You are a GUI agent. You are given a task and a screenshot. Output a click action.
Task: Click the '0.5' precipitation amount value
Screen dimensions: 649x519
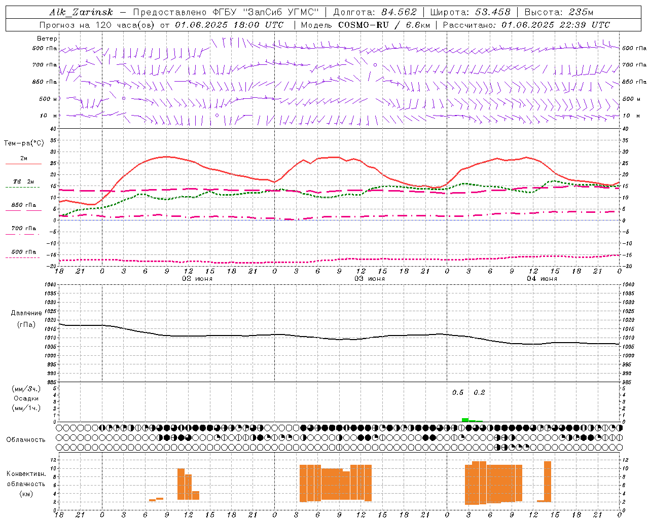(x=458, y=393)
